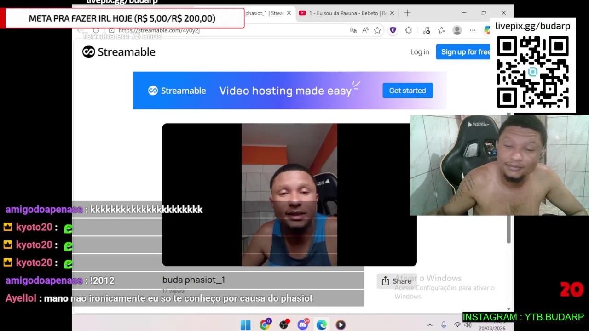Open the Log in link
The image size is (589, 331).
(420, 52)
